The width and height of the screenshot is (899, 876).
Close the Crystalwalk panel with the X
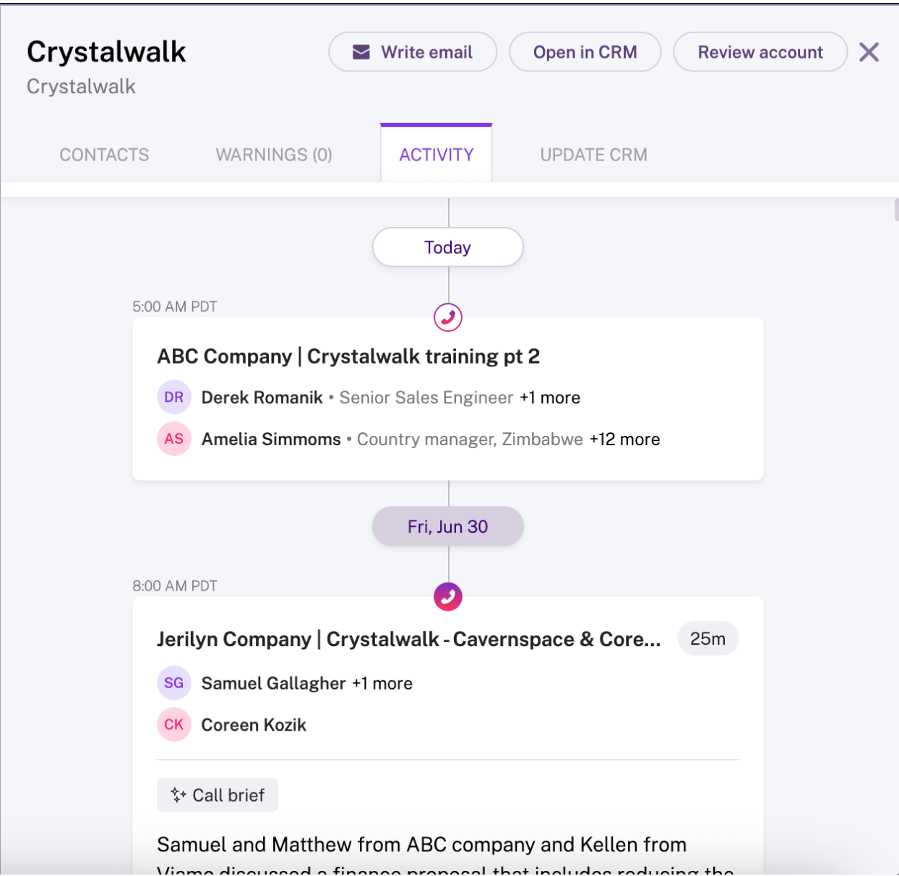(869, 52)
